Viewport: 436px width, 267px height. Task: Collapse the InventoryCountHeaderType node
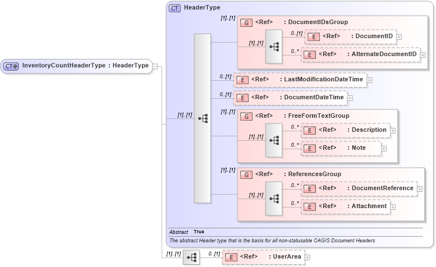point(155,66)
